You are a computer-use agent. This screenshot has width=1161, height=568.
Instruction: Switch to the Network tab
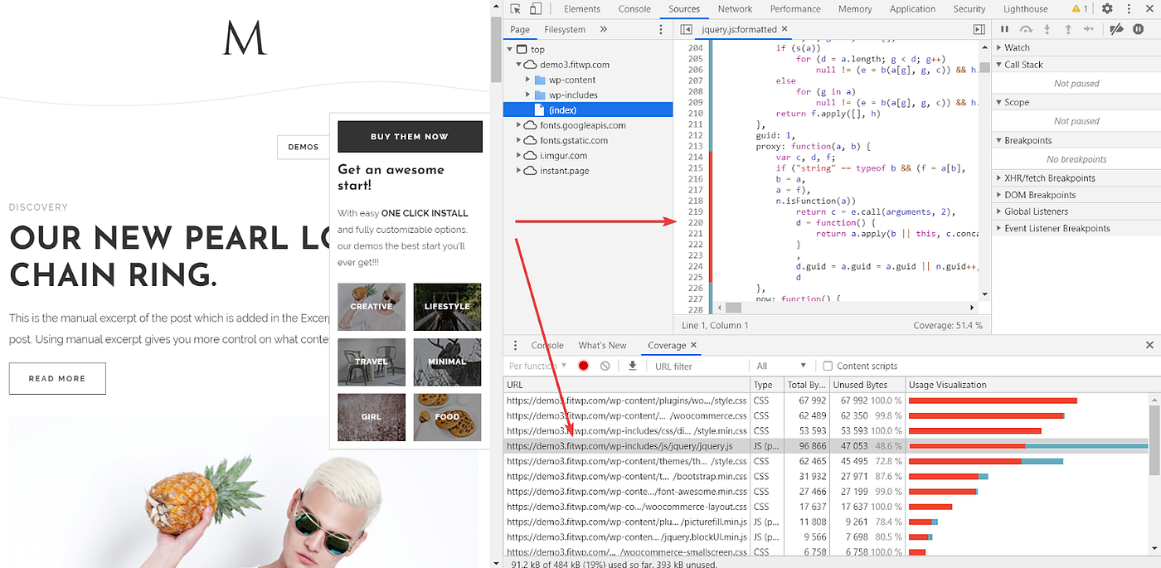pos(735,9)
